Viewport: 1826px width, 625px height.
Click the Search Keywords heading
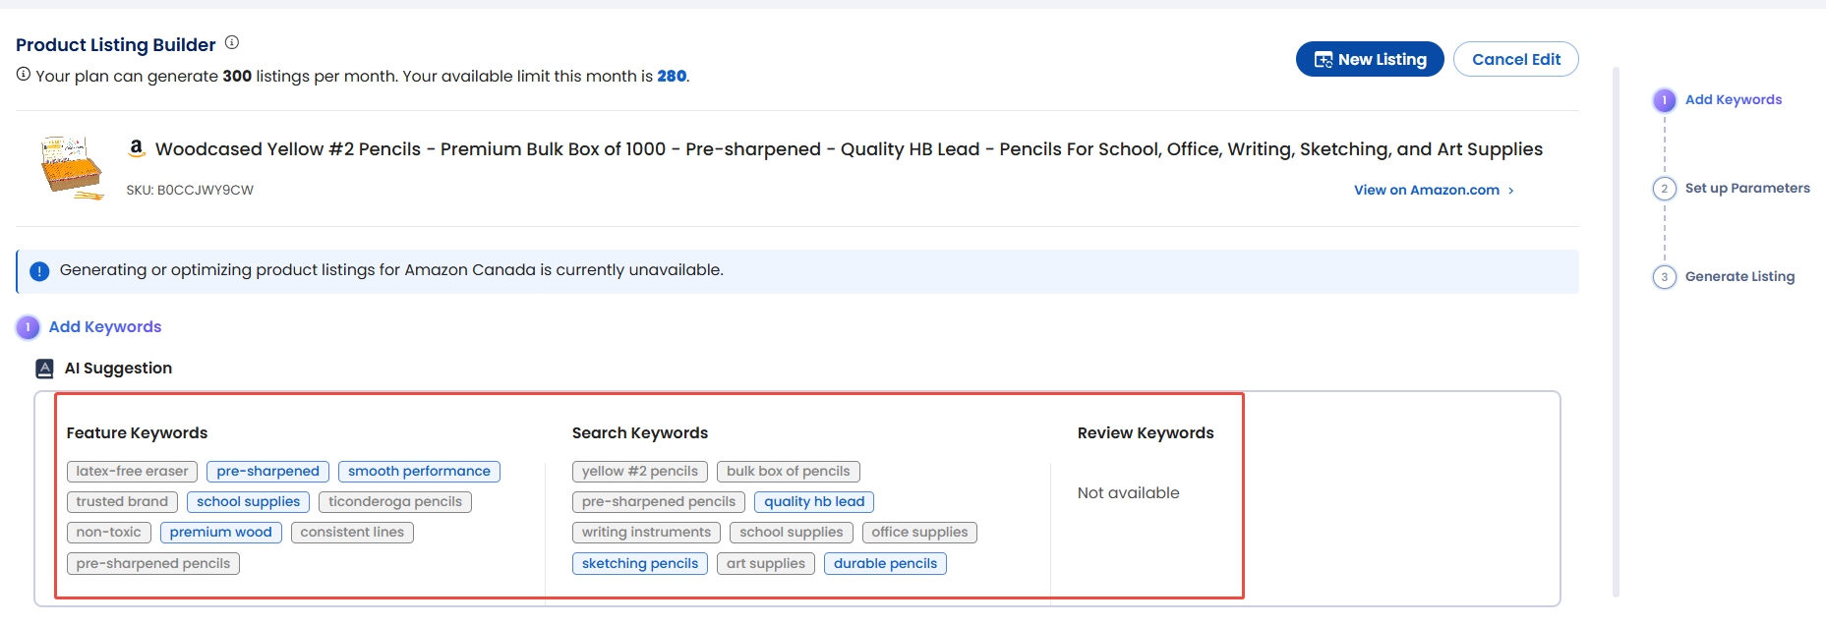click(x=640, y=433)
